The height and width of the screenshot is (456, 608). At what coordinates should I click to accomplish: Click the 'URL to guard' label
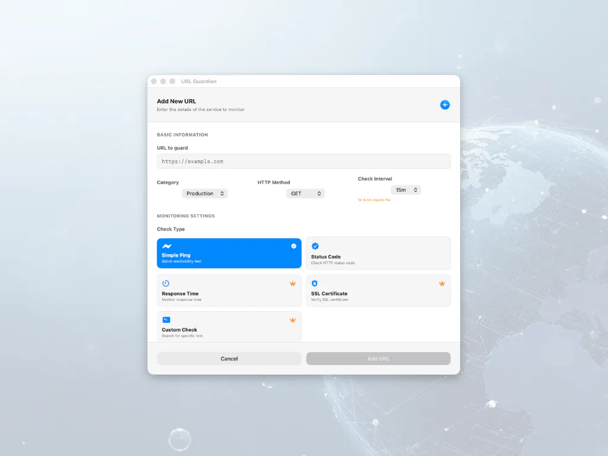pos(172,148)
